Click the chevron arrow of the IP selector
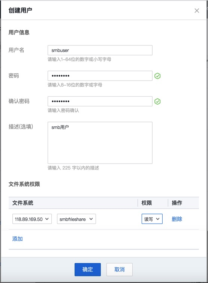The height and width of the screenshot is (283, 208). pyautogui.click(x=47, y=219)
